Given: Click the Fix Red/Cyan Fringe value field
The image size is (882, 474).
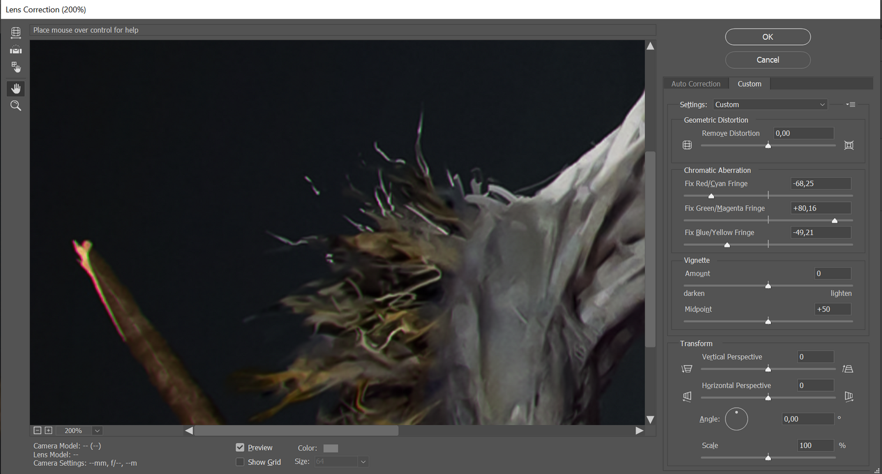Looking at the screenshot, I should 821,183.
